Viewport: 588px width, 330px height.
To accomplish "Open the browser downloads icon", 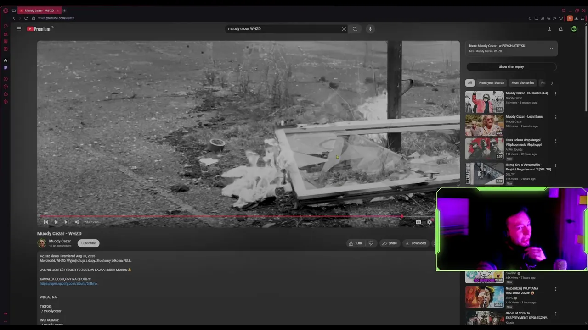I will click(577, 18).
